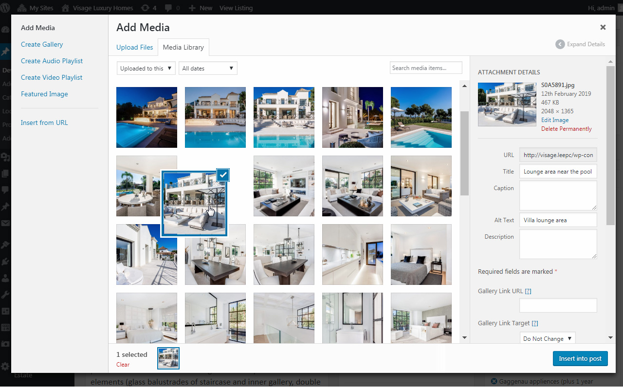The height and width of the screenshot is (387, 623).
Task: Open My Sites in the admin bar
Action: [x=36, y=8]
